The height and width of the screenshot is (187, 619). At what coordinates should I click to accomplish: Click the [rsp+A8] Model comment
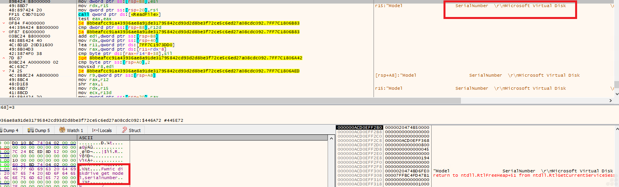477,75
